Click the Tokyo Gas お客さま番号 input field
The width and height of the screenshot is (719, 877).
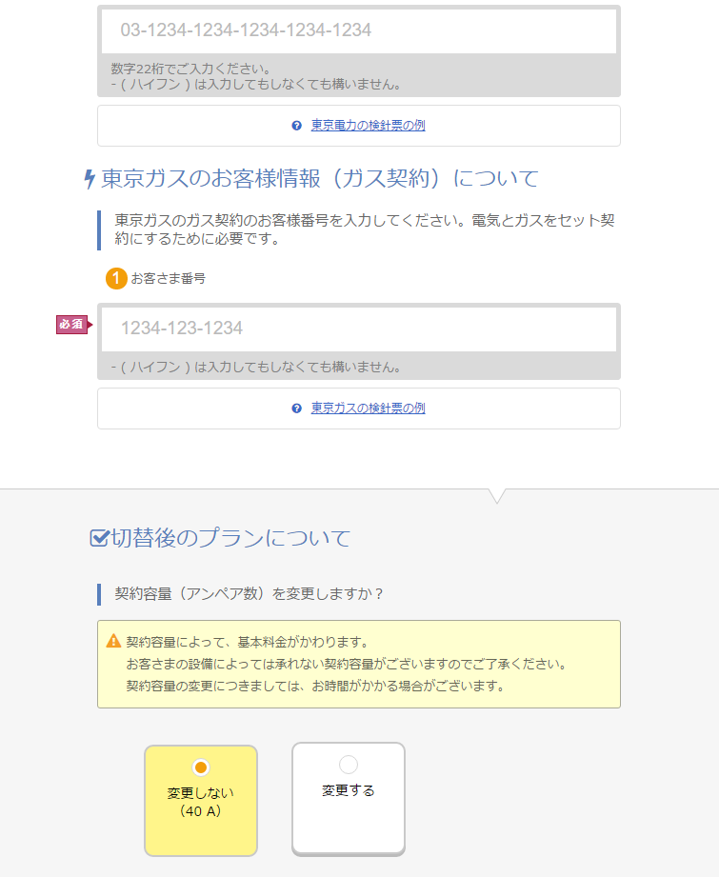click(x=359, y=329)
